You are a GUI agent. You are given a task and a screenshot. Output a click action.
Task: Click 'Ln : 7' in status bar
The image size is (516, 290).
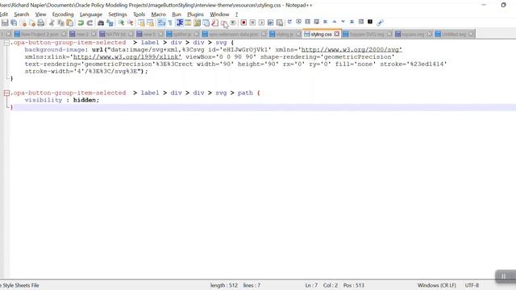311,285
